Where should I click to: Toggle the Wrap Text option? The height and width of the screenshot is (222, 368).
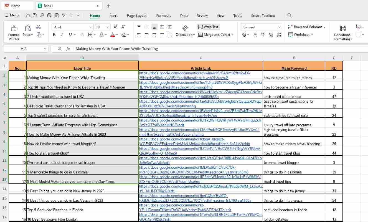point(208,27)
